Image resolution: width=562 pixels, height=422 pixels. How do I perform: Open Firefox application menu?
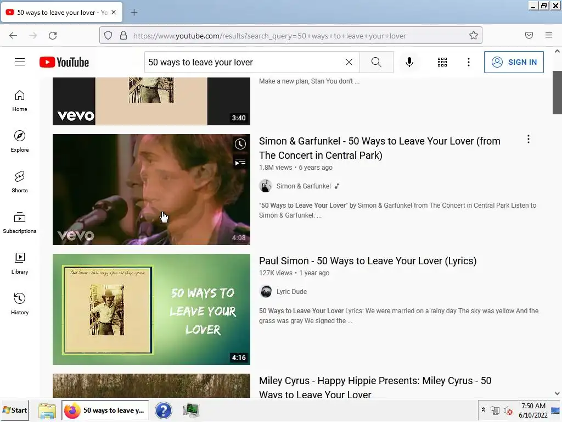pyautogui.click(x=549, y=35)
